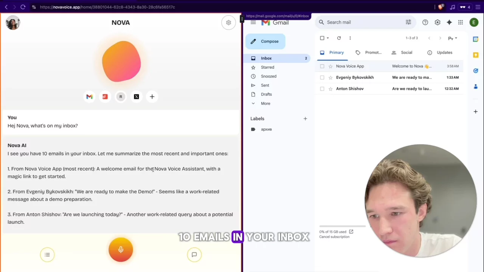Click the Gmail integration icon in Nova
Image resolution: width=484 pixels, height=272 pixels.
pos(89,97)
